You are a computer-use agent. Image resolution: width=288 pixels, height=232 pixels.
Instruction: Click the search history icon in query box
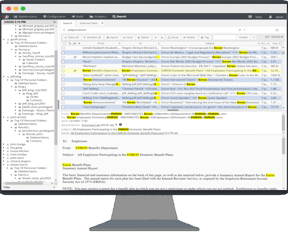tap(64, 30)
